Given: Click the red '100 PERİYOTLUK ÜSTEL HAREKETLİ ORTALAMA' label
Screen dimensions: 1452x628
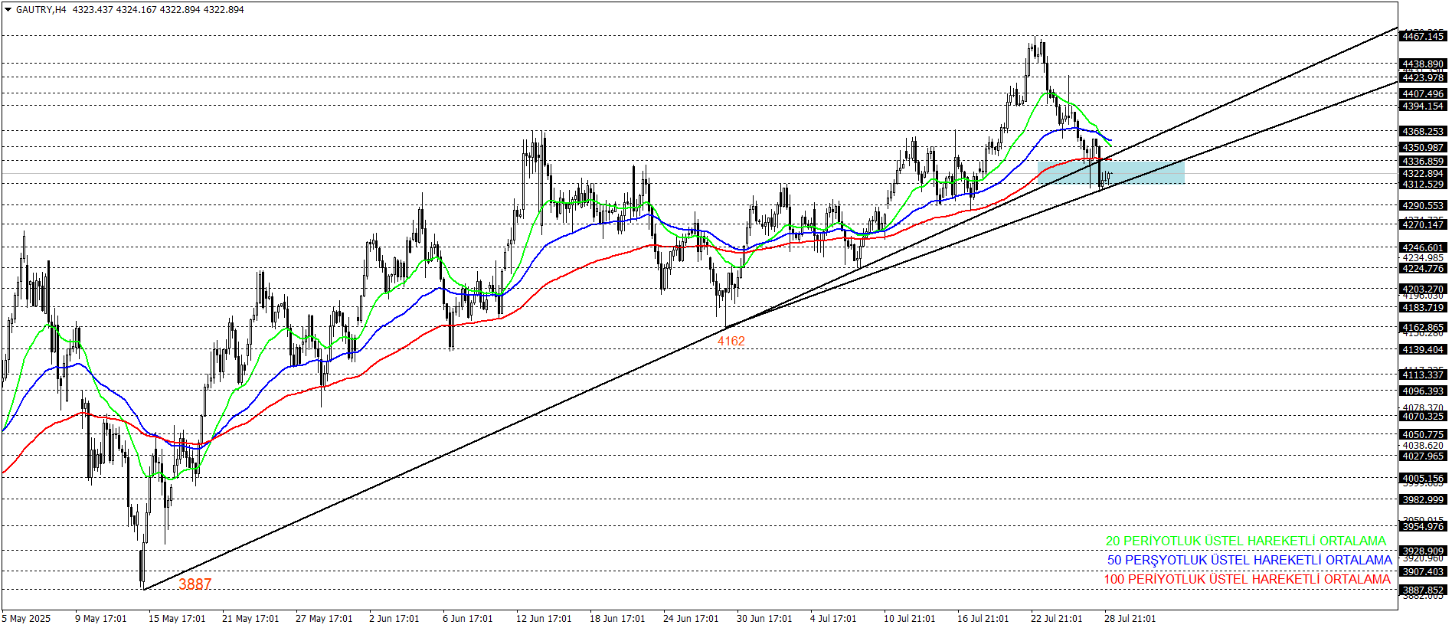Looking at the screenshot, I should click(x=1247, y=579).
